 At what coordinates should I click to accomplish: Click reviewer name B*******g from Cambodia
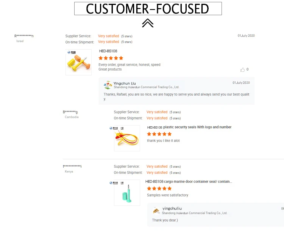(x=70, y=112)
